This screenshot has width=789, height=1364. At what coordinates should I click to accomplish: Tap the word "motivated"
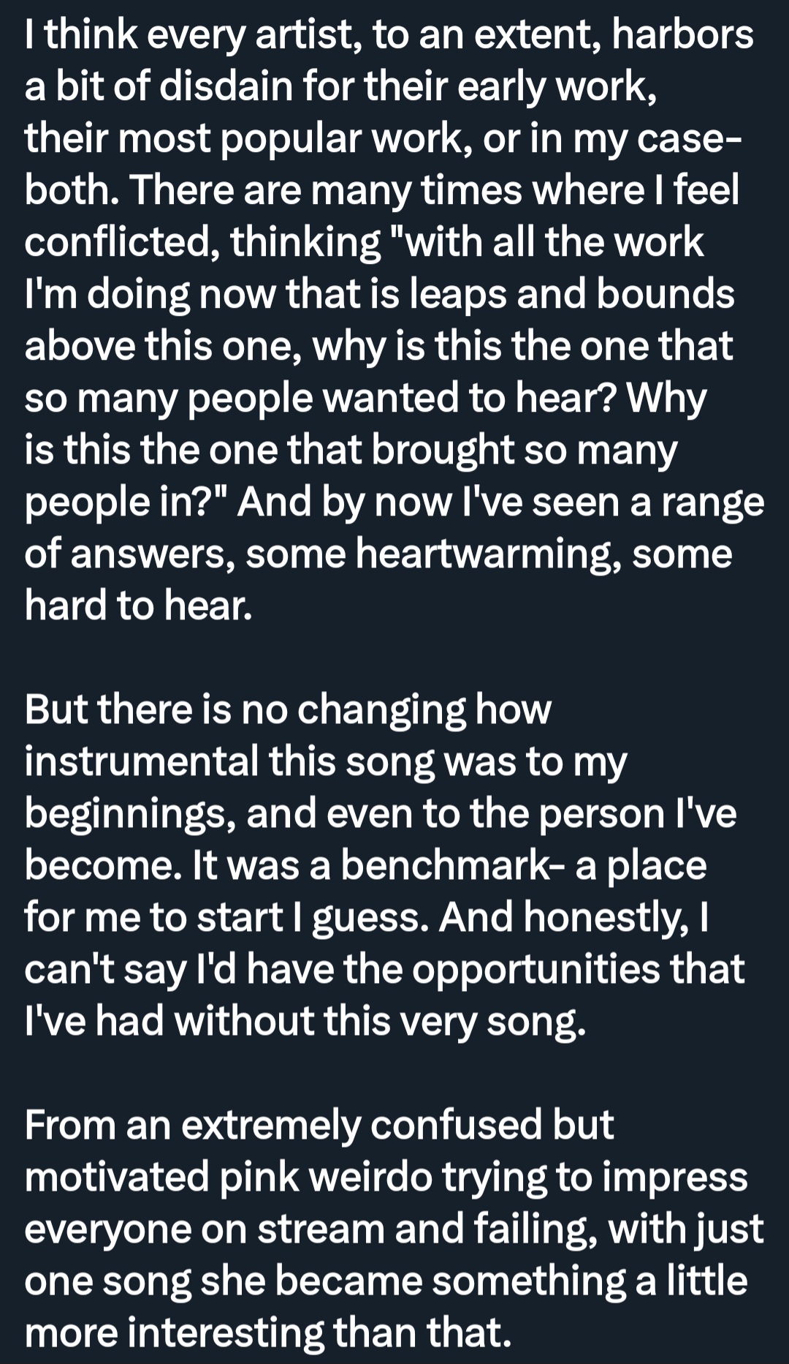click(x=117, y=1176)
